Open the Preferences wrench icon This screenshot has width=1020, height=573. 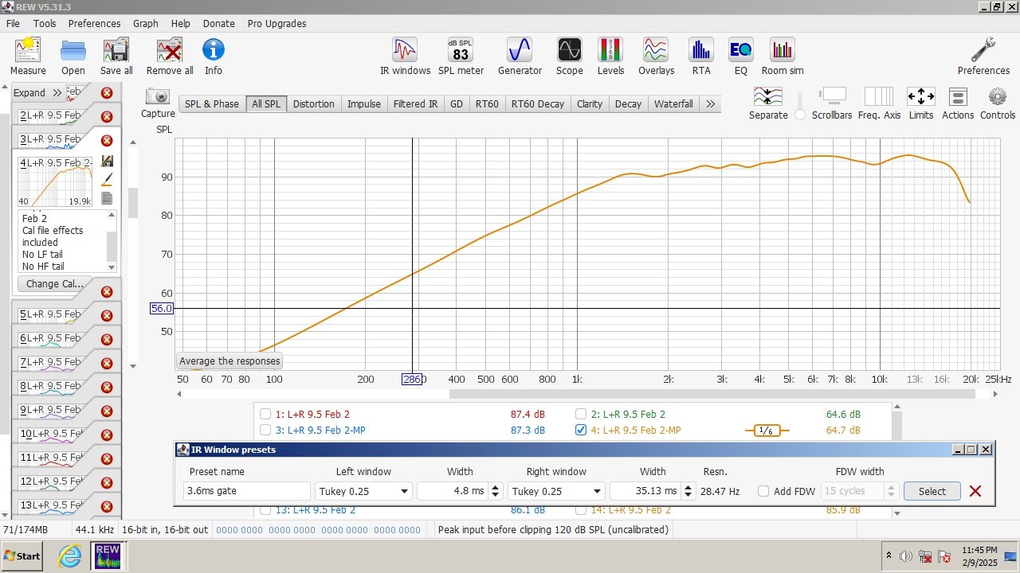click(x=983, y=57)
